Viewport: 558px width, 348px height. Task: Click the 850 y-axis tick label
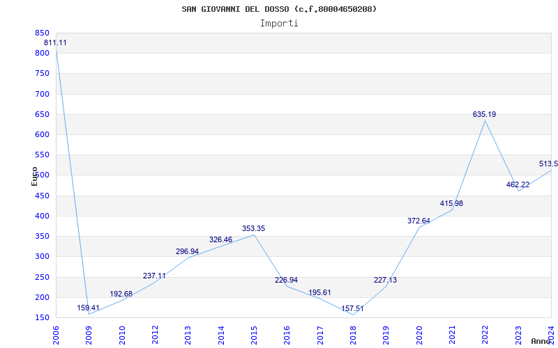42,33
